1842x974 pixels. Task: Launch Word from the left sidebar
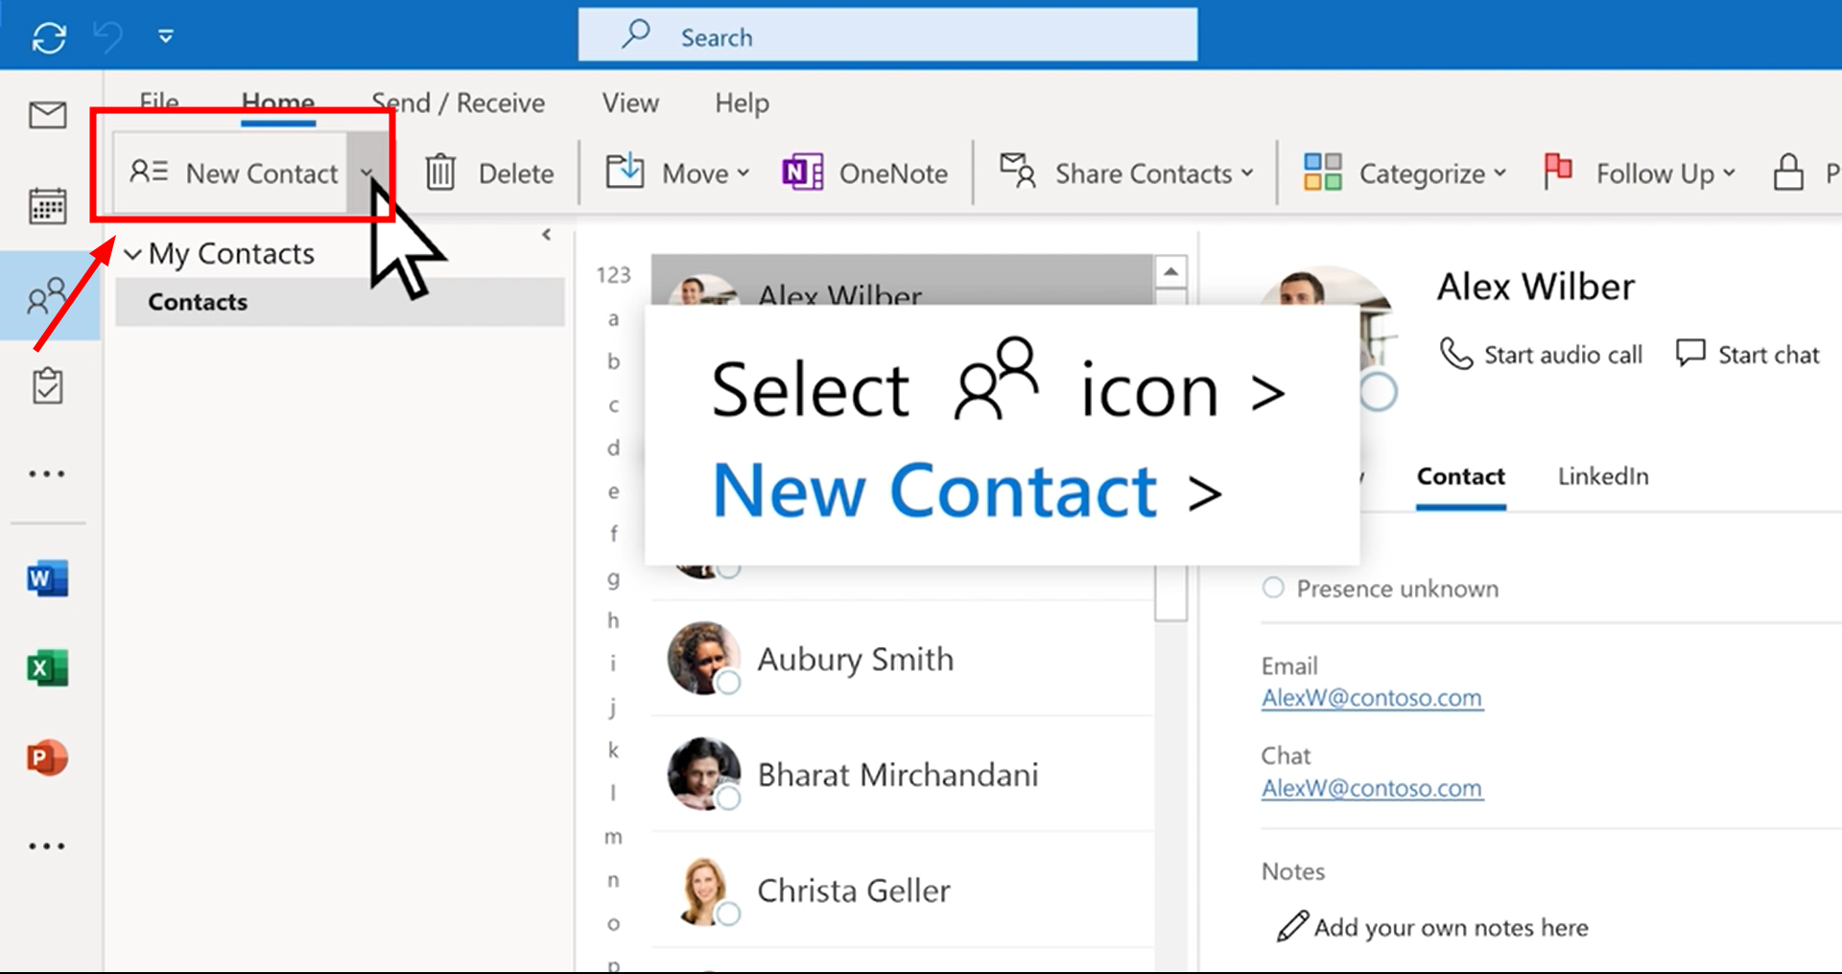47,578
